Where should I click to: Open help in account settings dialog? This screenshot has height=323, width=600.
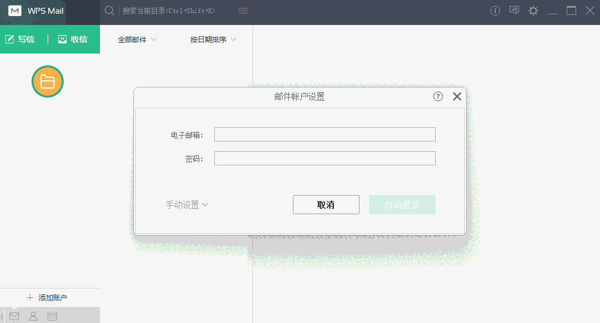[437, 96]
